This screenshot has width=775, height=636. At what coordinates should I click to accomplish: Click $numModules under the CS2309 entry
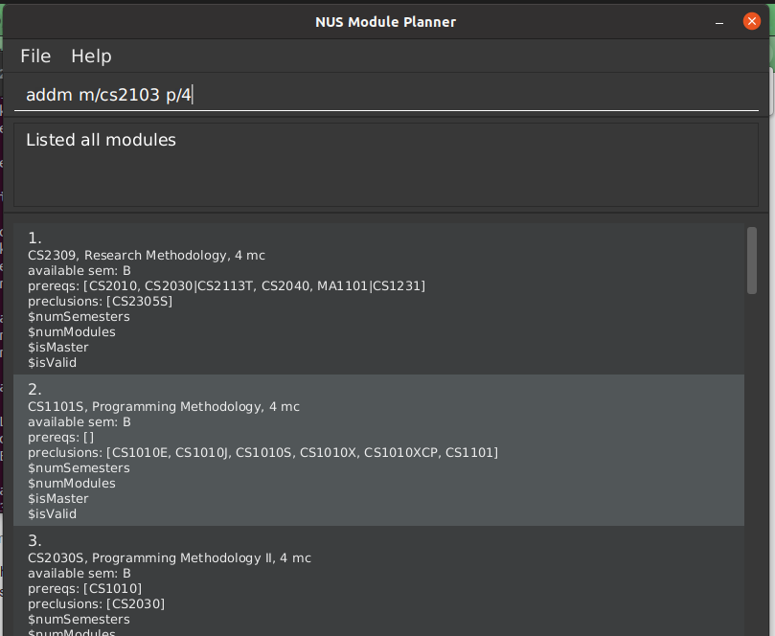(x=72, y=332)
